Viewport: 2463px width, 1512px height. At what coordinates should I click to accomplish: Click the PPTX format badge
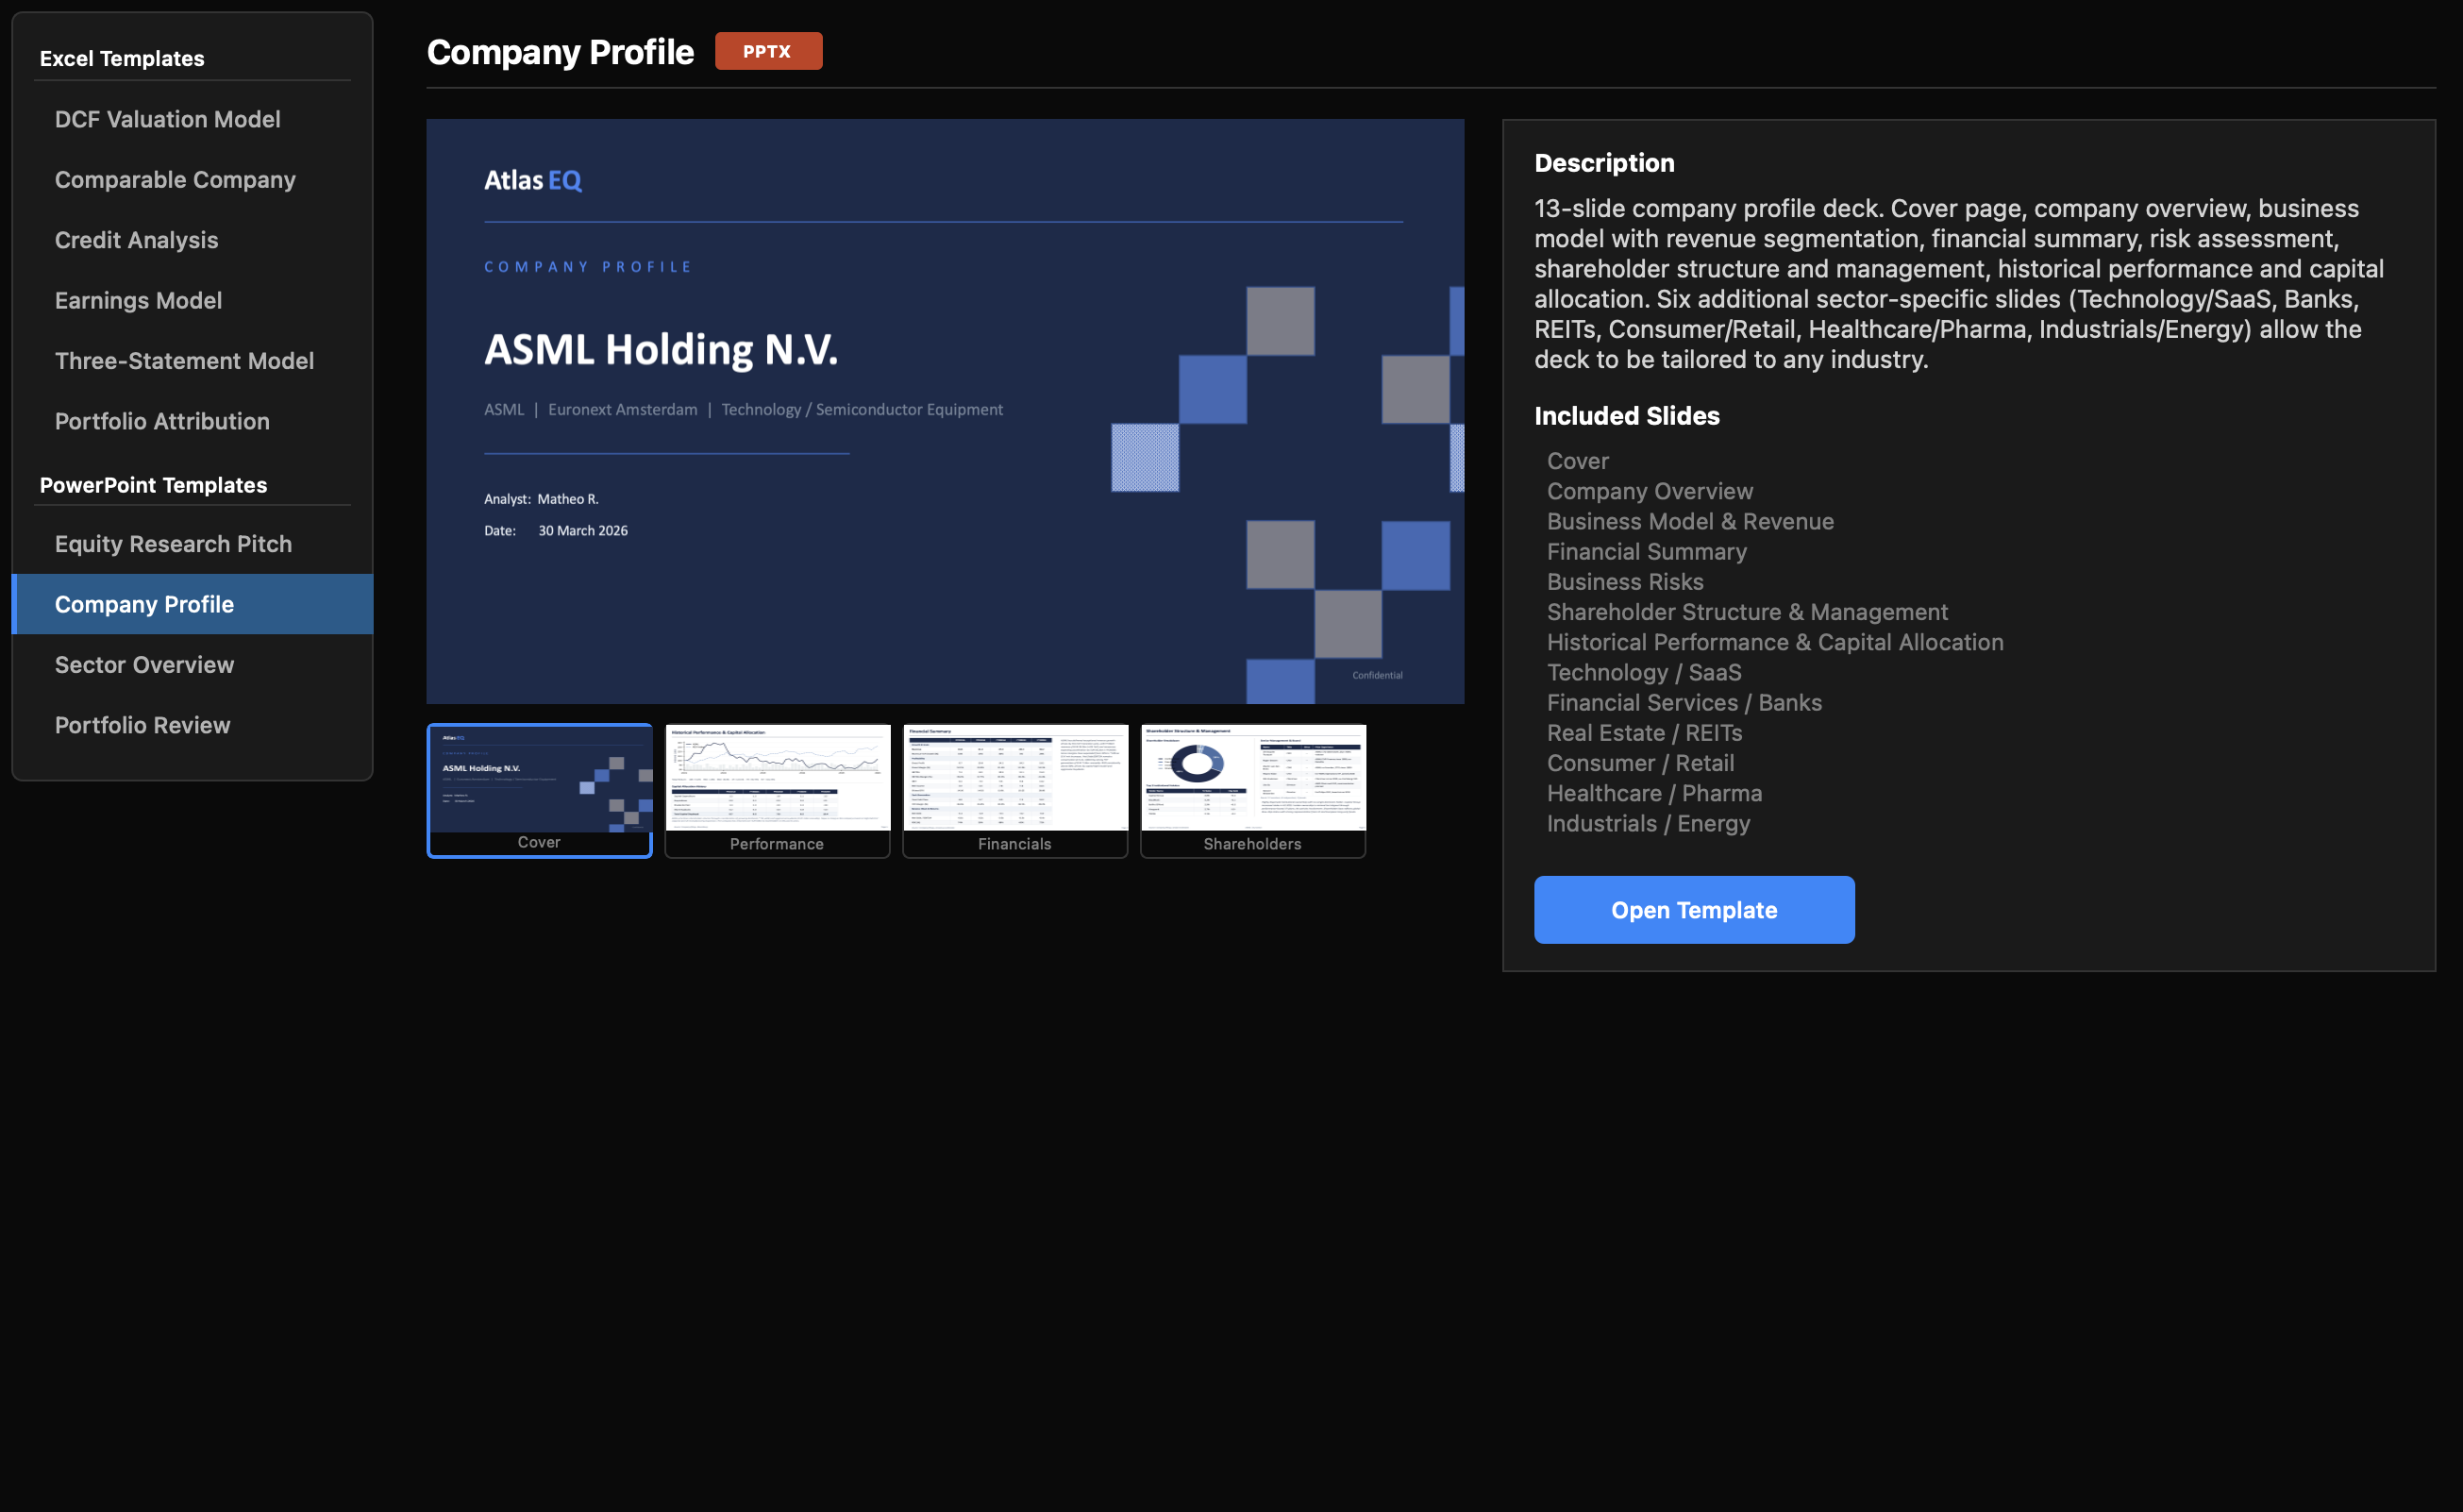769,51
